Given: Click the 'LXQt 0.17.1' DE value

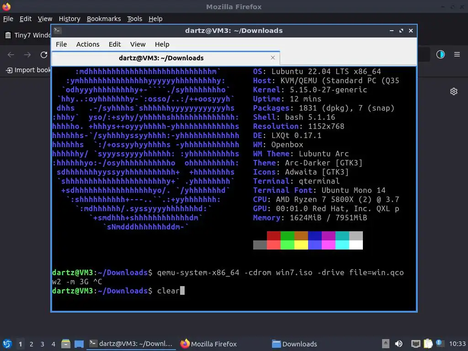Looking at the screenshot, I should click(296, 135).
